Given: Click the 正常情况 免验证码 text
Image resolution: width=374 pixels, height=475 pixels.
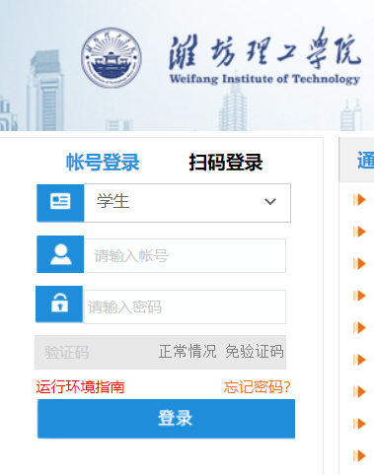Looking at the screenshot, I should click(x=221, y=352).
